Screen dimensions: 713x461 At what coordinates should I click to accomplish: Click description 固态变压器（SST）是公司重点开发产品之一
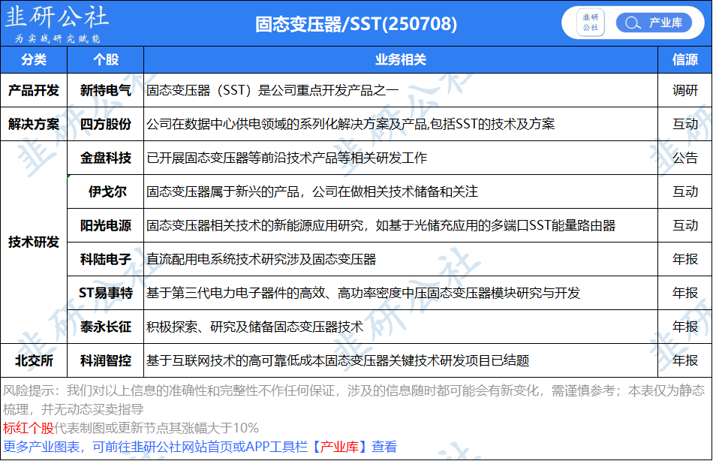(272, 90)
